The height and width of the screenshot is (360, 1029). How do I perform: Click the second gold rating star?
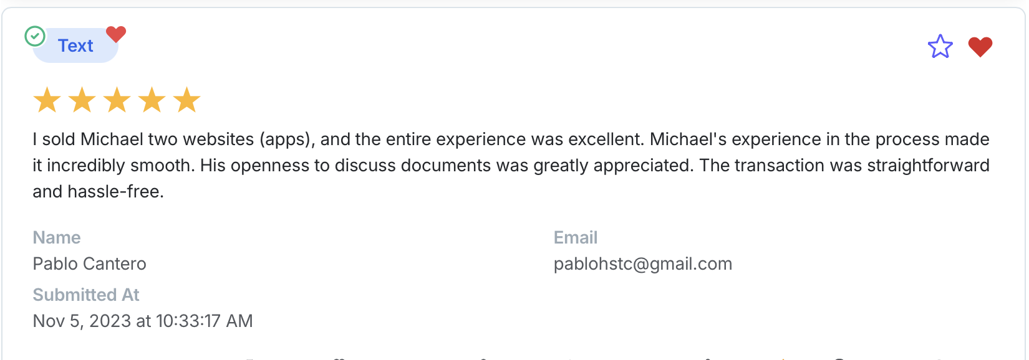tap(82, 100)
